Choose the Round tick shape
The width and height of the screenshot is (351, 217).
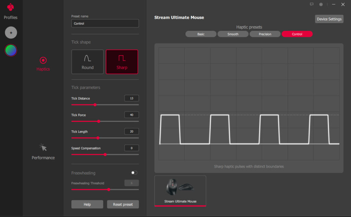click(x=87, y=62)
